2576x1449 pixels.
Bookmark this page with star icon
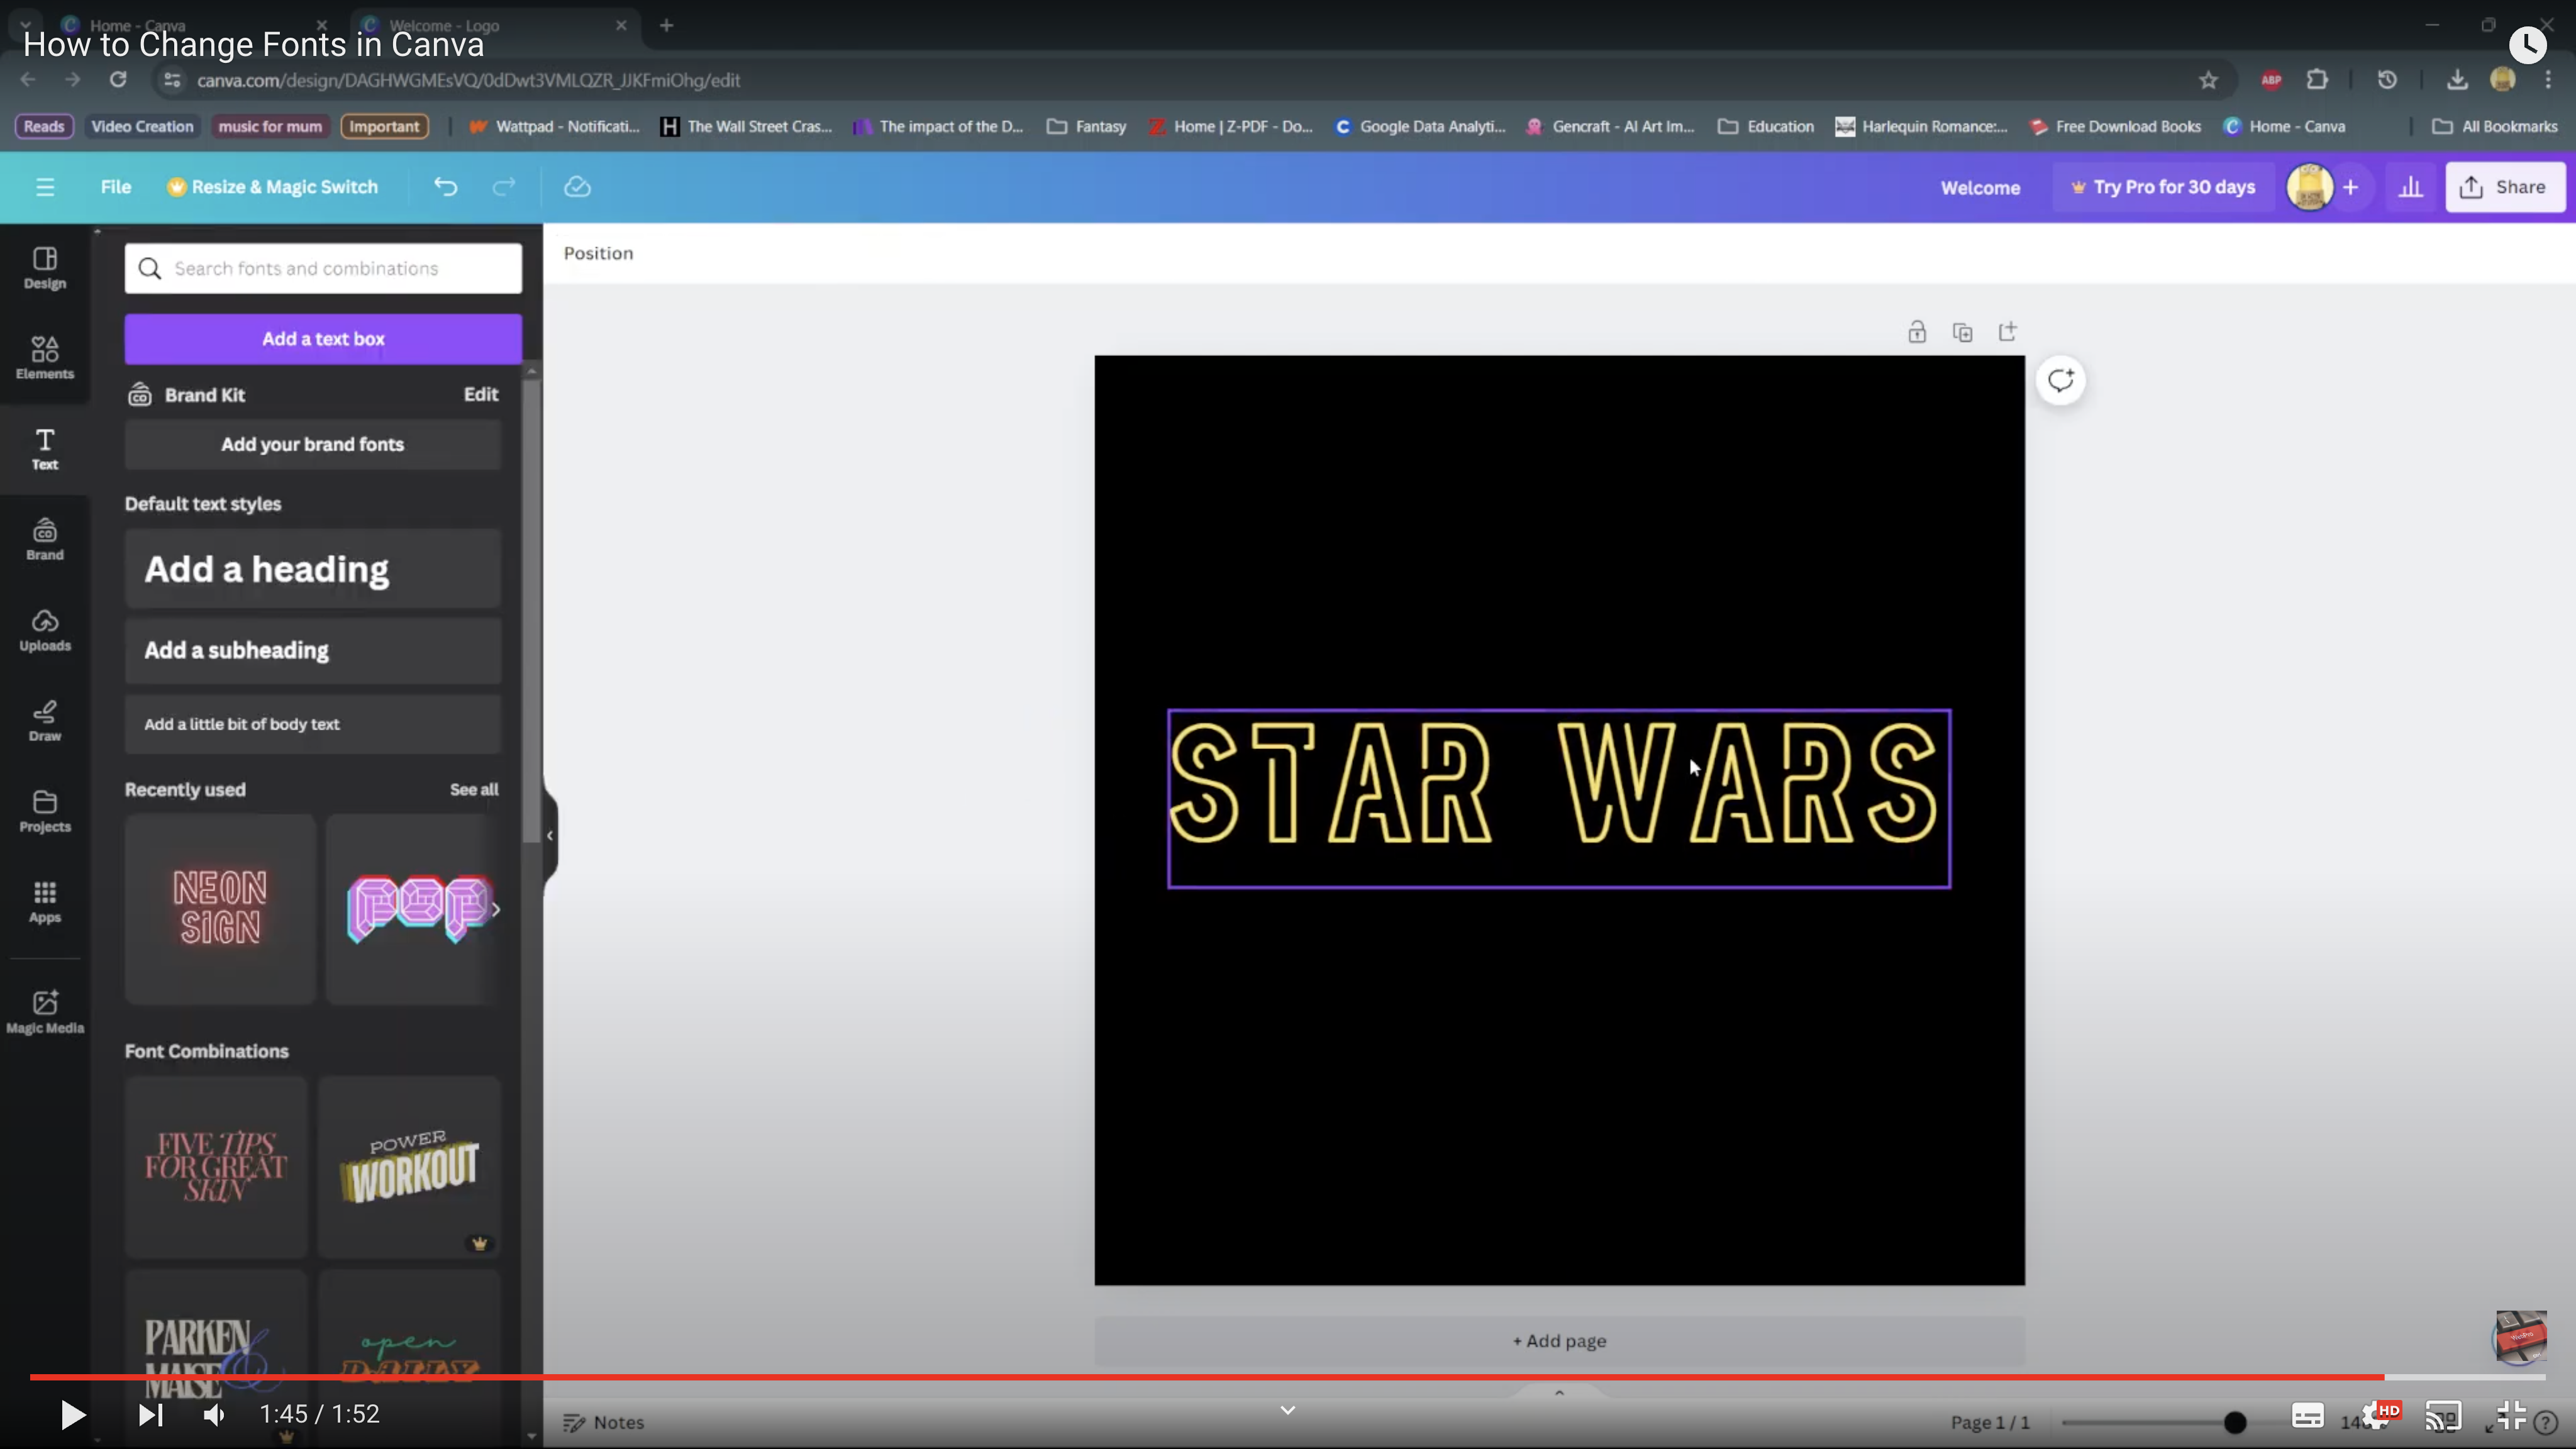coord(2208,80)
